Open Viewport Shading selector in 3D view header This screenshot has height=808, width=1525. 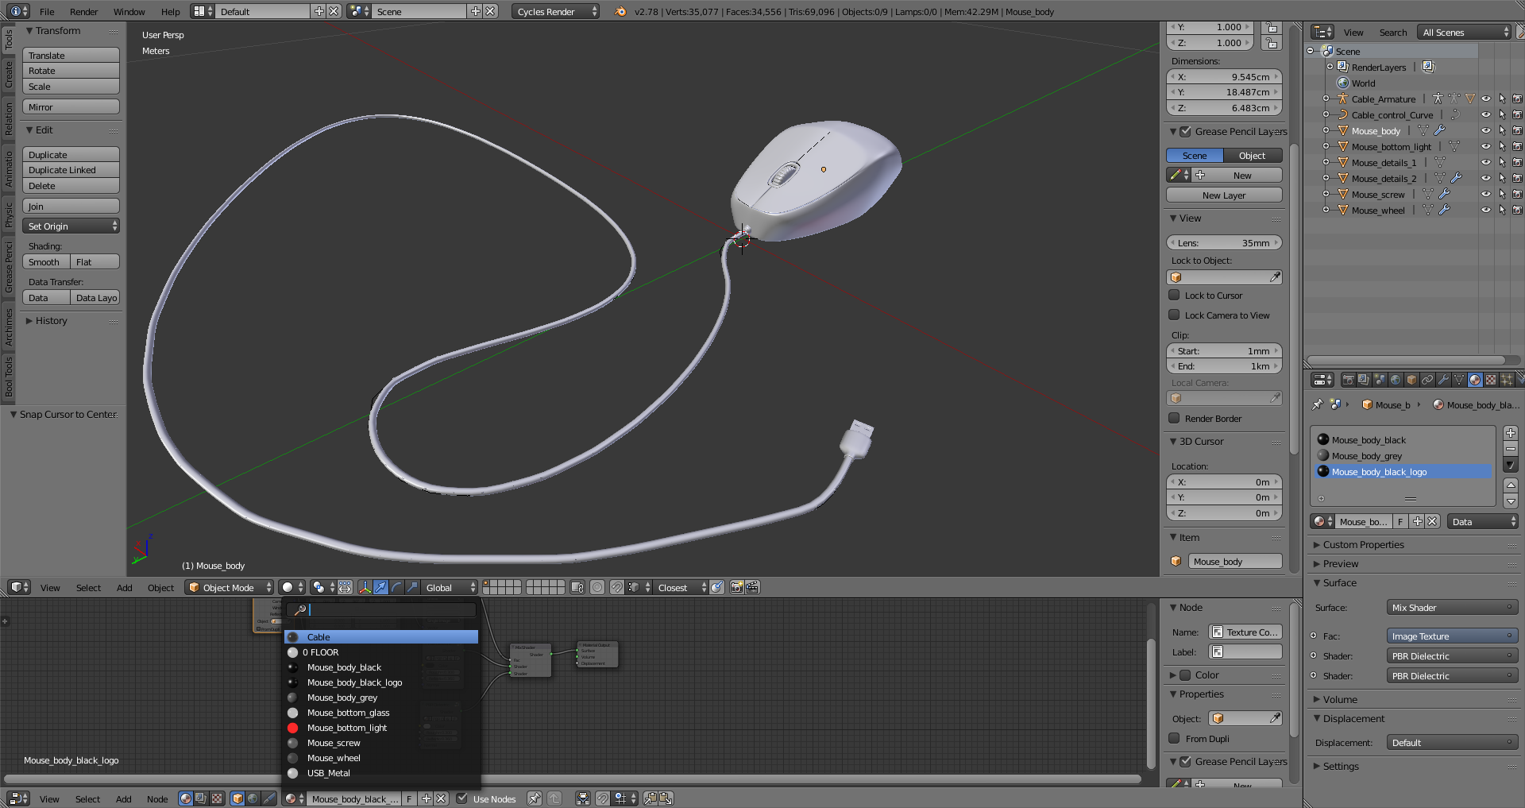tap(289, 587)
